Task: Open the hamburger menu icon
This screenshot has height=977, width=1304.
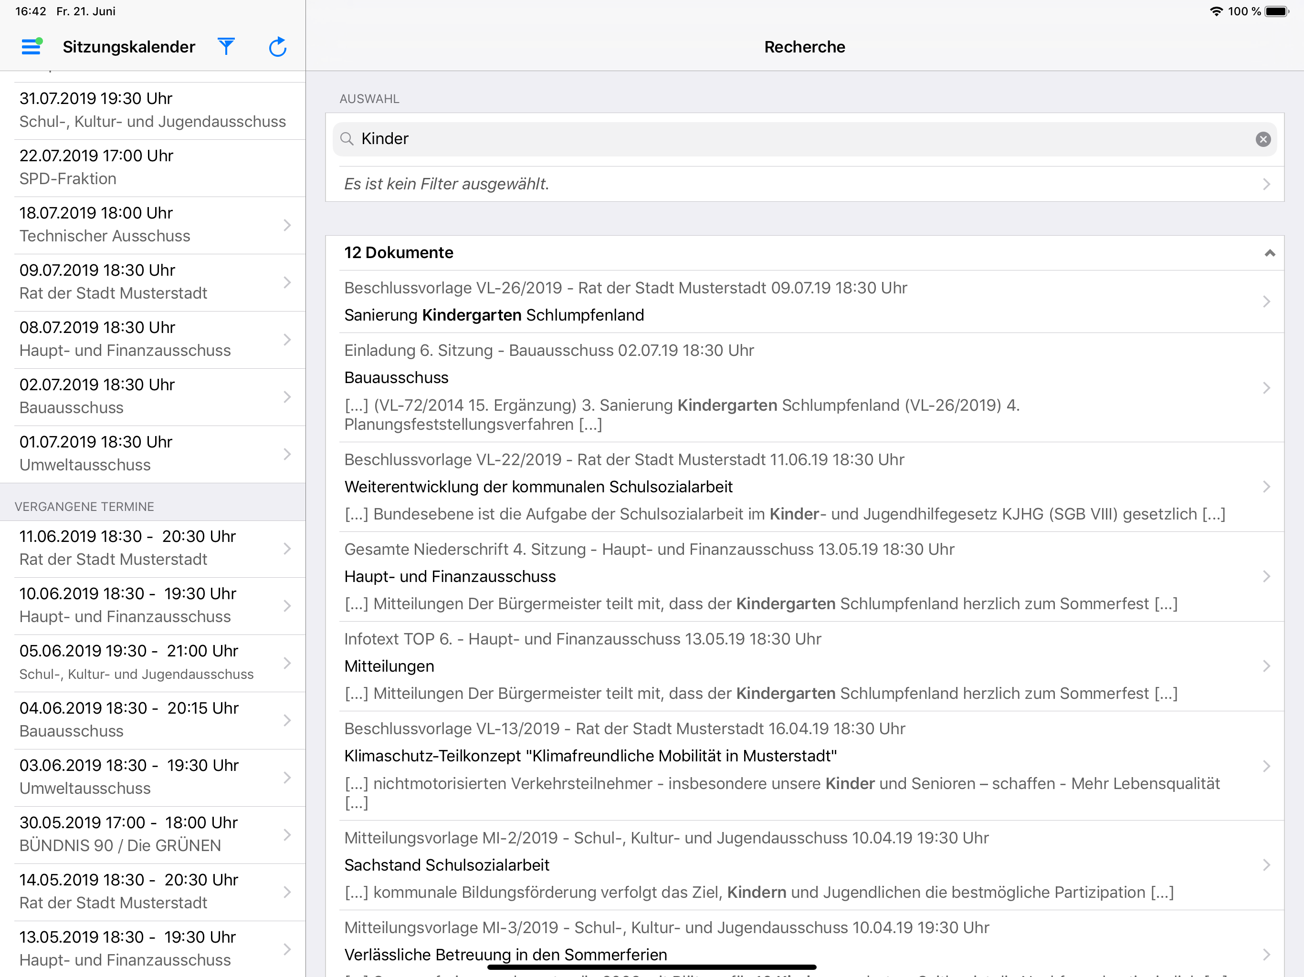Action: (x=31, y=47)
